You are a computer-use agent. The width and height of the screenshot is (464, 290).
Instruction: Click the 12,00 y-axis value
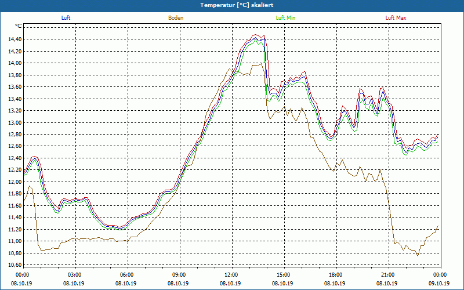(15, 182)
